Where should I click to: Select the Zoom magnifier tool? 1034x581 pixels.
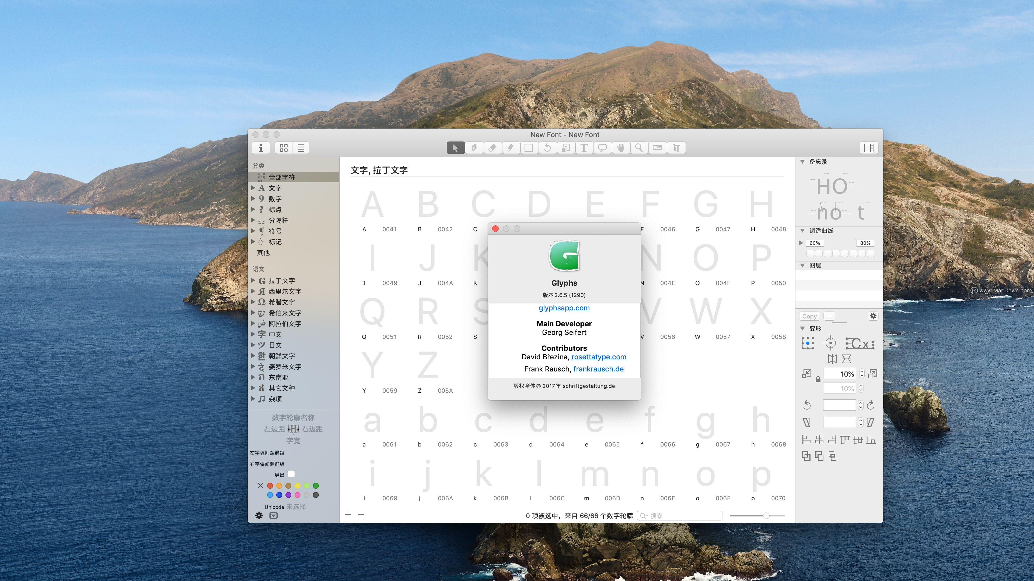639,148
